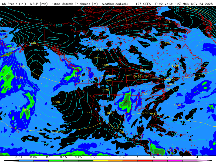Click the 5520 label off the US East Coast
Viewport: 216px width, 162px height.
click(x=169, y=89)
